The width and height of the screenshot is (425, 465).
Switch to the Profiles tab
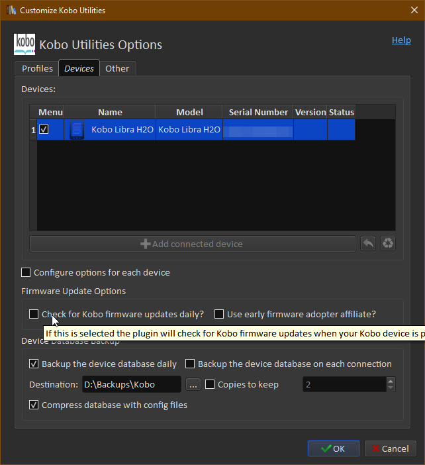[37, 68]
